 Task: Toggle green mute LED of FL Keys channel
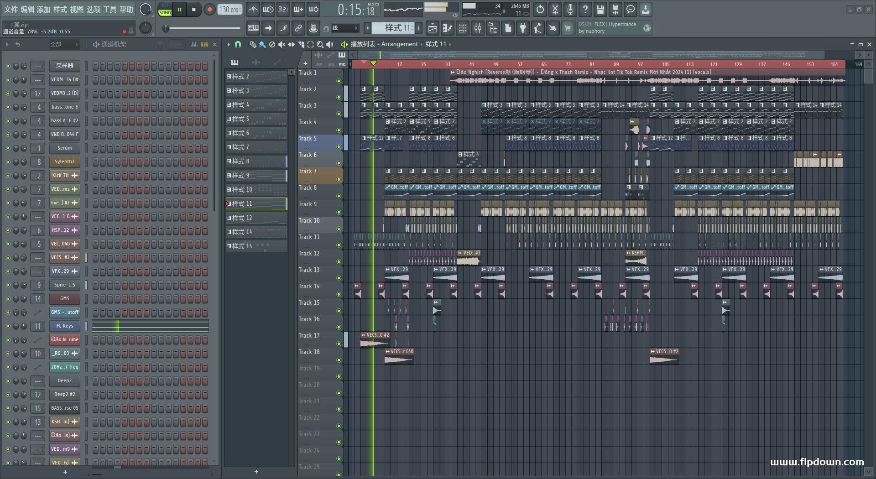(x=8, y=326)
